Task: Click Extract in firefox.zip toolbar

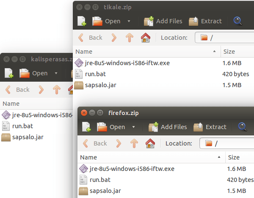Action: (210, 127)
